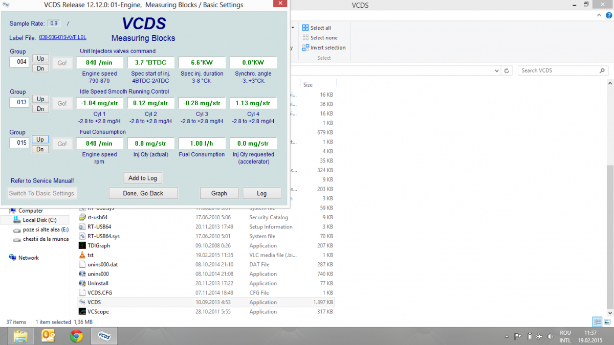Image resolution: width=614 pixels, height=345 pixels.
Task: Click the ROU INTL language indicator
Action: [x=565, y=336]
